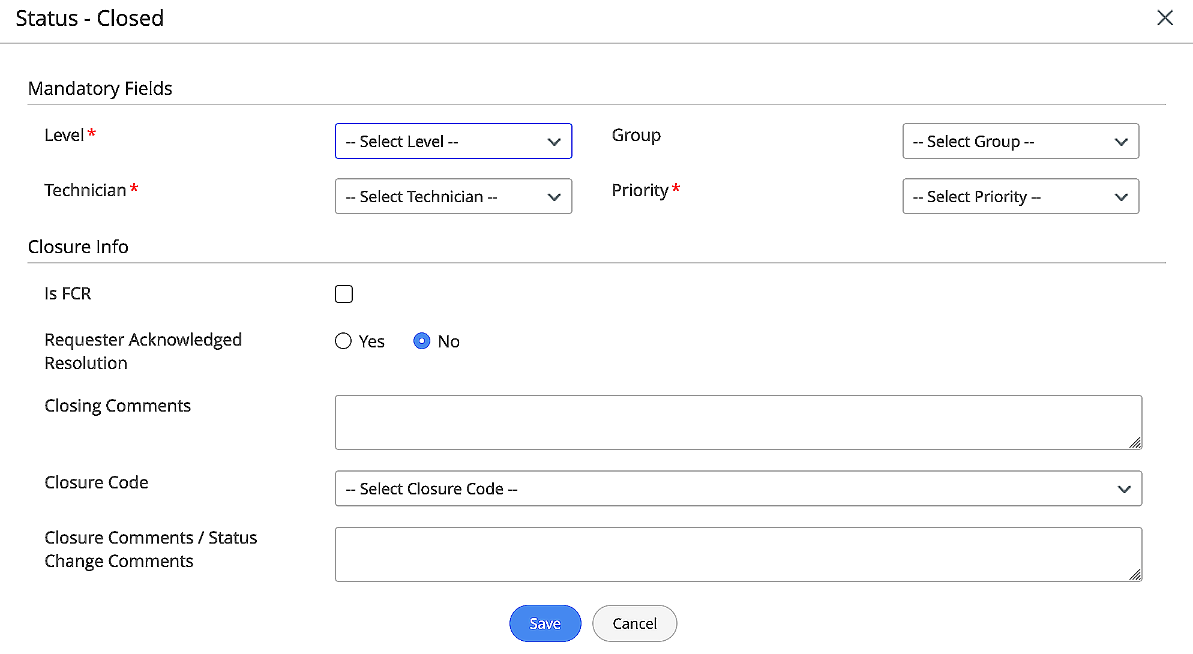
Task: Click the chevron on the Technician selector
Action: point(554,197)
